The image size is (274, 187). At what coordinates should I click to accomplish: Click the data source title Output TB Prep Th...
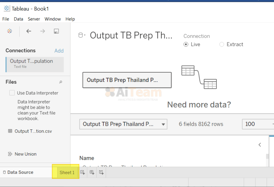click(131, 35)
